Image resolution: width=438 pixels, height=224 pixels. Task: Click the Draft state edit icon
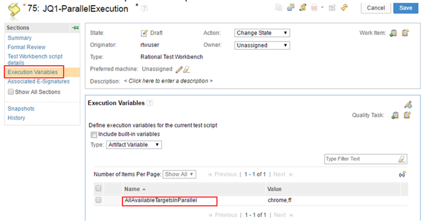tap(144, 33)
